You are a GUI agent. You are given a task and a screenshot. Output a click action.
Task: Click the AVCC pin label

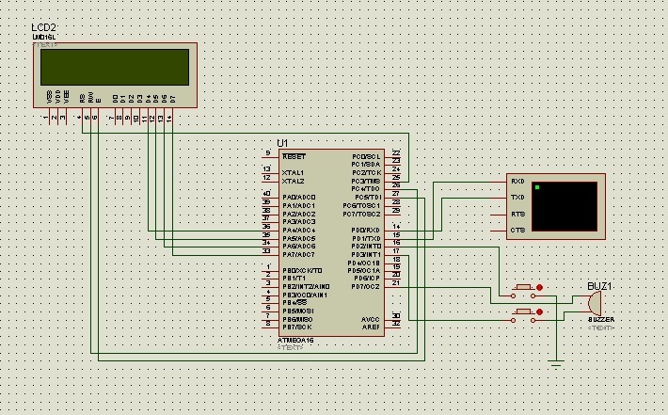[370, 320]
